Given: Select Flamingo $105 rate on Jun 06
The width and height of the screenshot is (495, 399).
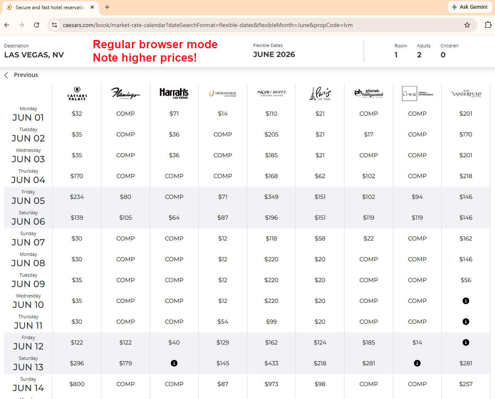Looking at the screenshot, I should pos(126,218).
